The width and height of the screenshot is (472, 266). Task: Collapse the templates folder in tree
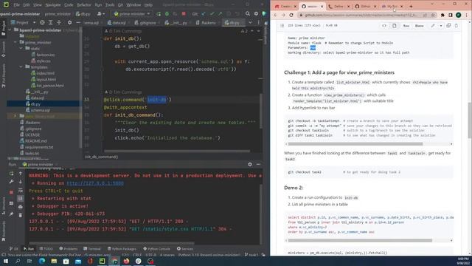[21, 67]
